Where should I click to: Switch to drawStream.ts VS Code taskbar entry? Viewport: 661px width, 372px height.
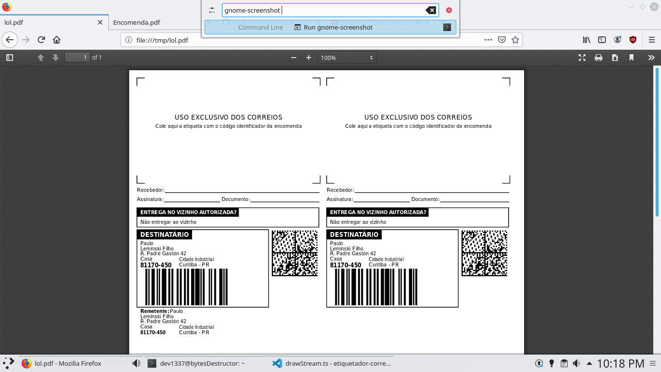(x=331, y=363)
